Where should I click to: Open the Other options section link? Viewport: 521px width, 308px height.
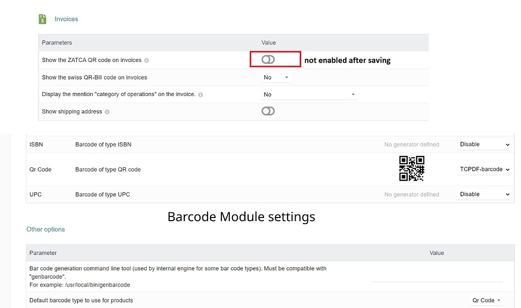(x=45, y=229)
